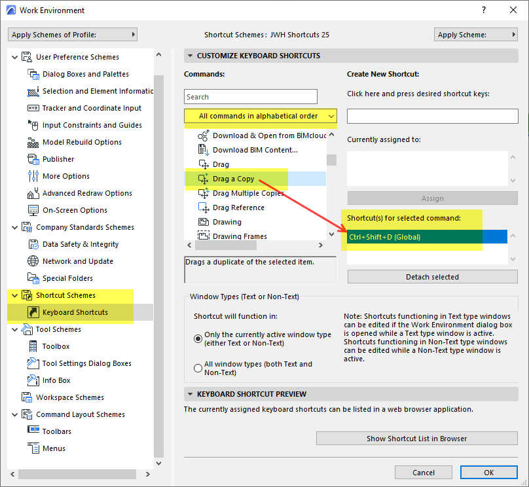This screenshot has height=487, width=529.
Task: Click the Assign button
Action: (433, 198)
